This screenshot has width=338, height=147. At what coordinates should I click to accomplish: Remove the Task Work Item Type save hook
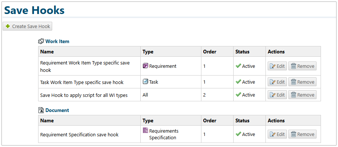click(302, 82)
